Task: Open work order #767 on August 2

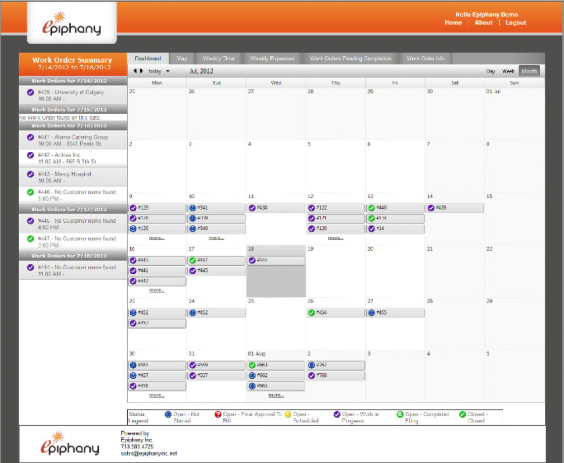Action: point(335,365)
